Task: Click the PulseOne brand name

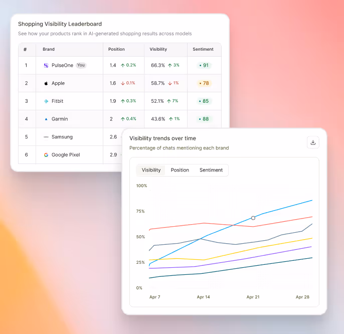Action: (62, 65)
